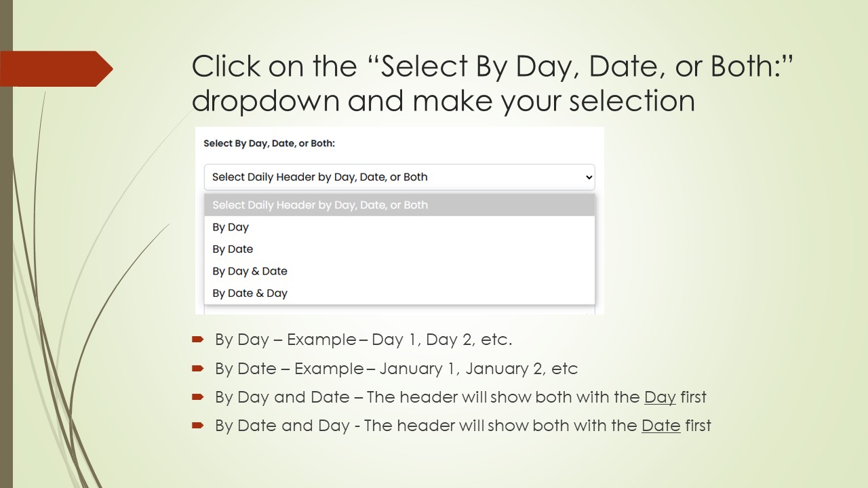Pick "By Day & Date" from list

coord(250,271)
